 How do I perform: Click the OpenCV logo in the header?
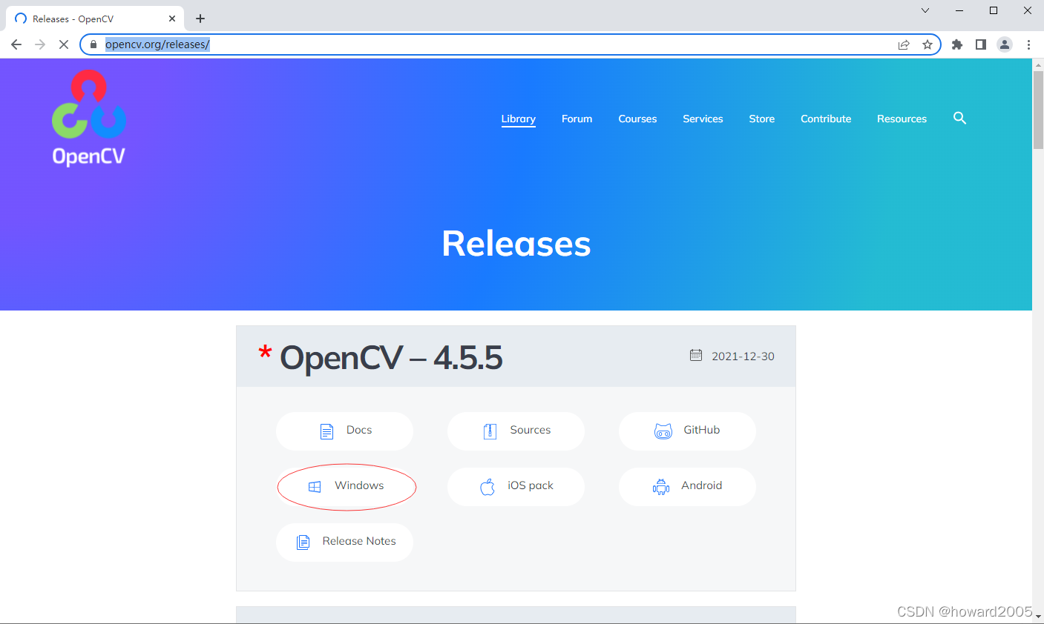click(88, 118)
